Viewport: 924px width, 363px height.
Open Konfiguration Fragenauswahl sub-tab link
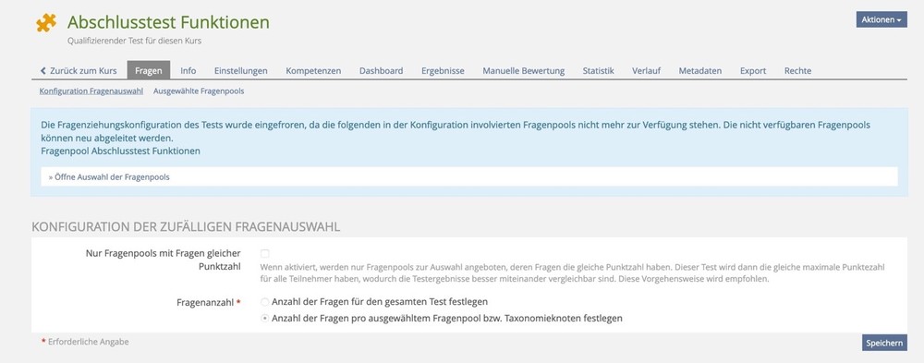[91, 91]
